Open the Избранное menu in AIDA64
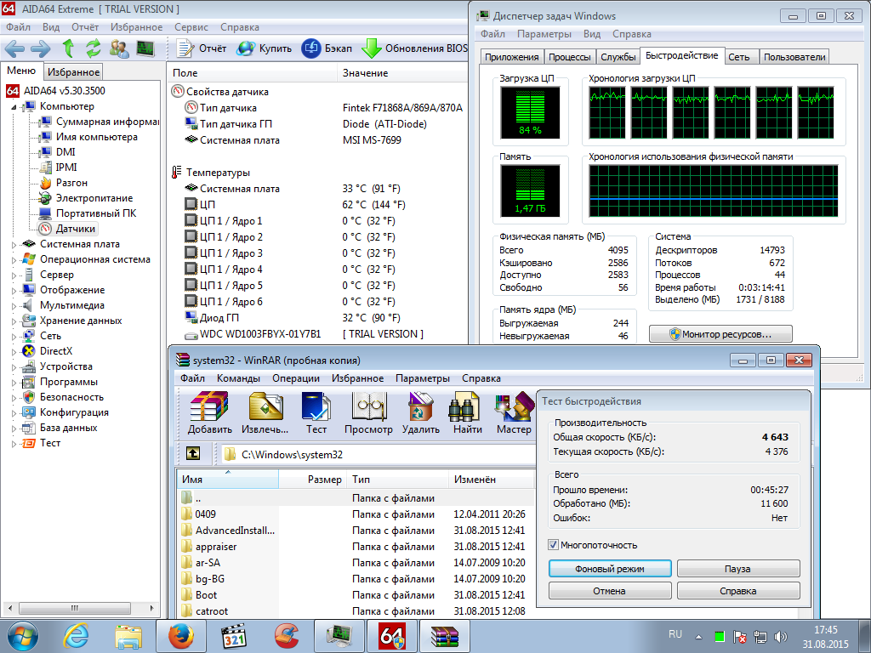This screenshot has width=871, height=653. pyautogui.click(x=136, y=27)
